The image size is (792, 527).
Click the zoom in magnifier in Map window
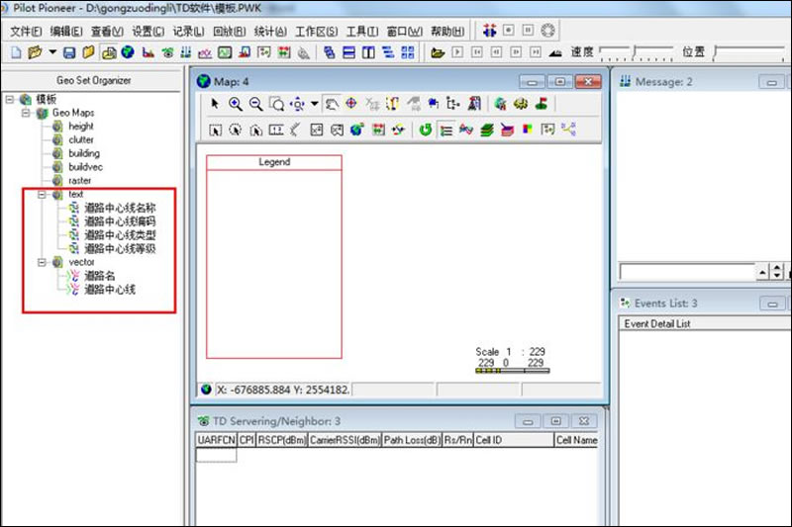pos(236,103)
